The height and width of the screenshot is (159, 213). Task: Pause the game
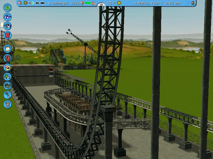coord(30,3)
